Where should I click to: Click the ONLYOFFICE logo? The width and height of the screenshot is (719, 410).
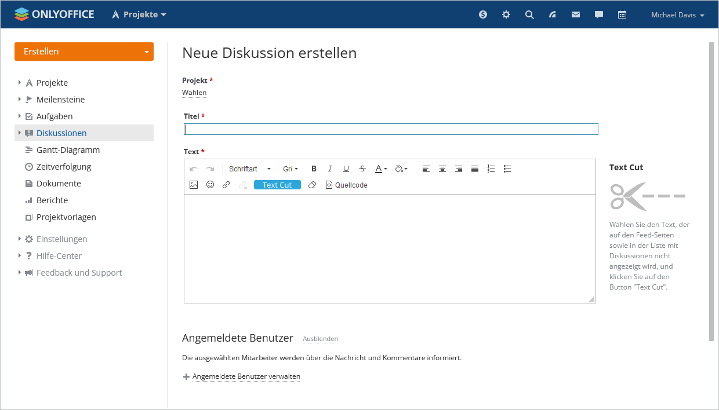pyautogui.click(x=54, y=14)
